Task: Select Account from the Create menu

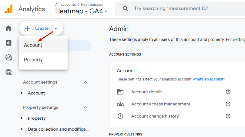Action: click(43, 45)
